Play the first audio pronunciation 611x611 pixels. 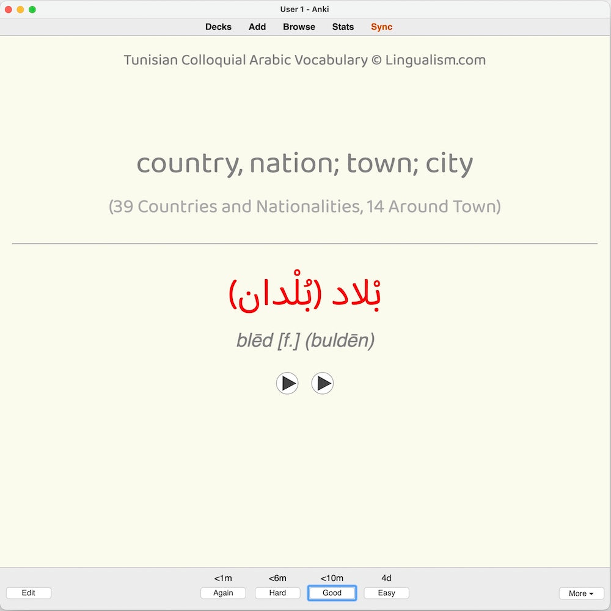tap(287, 383)
